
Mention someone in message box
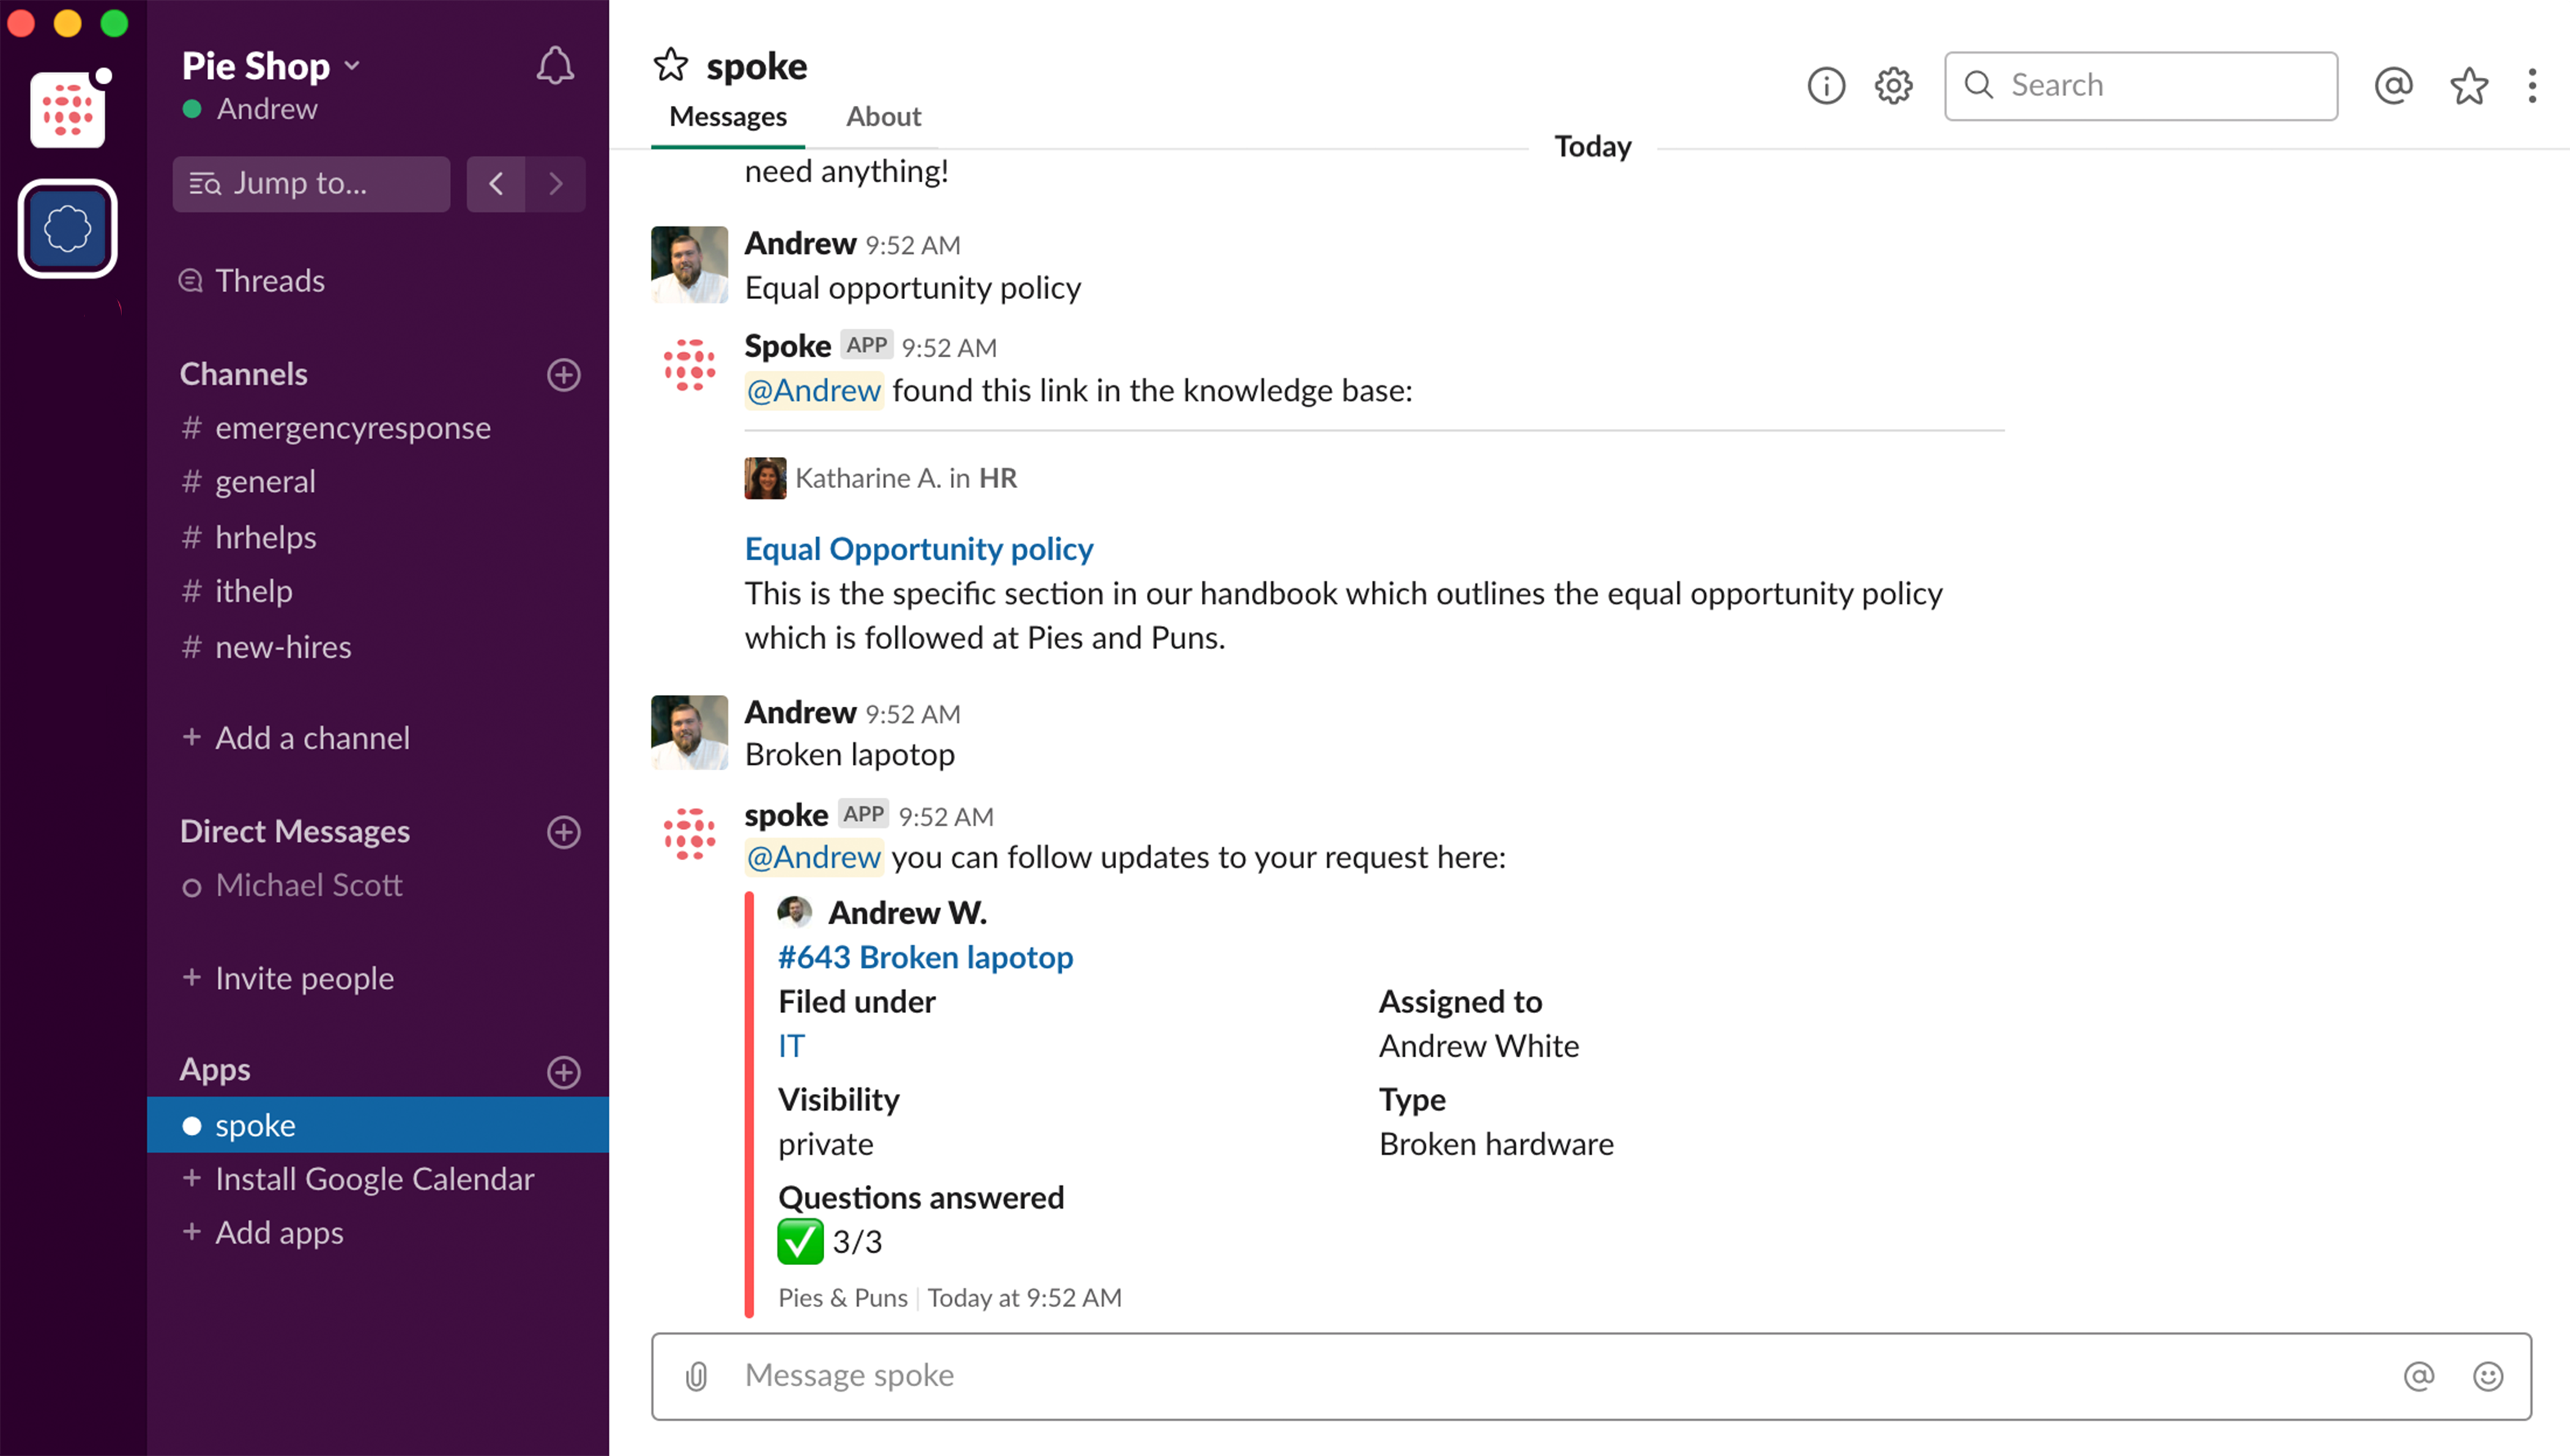pos(2418,1377)
